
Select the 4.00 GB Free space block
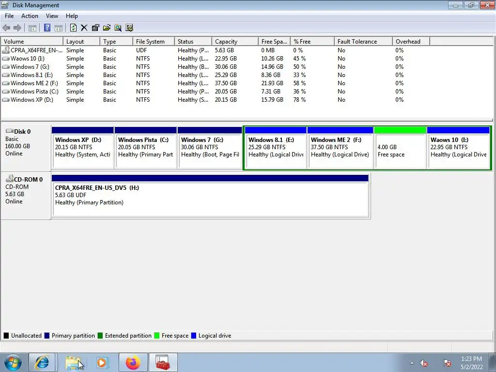click(400, 148)
